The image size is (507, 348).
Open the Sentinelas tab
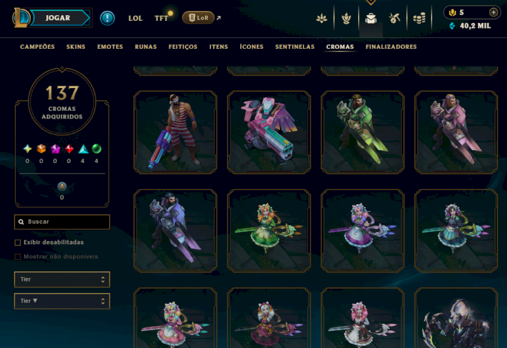coord(295,47)
